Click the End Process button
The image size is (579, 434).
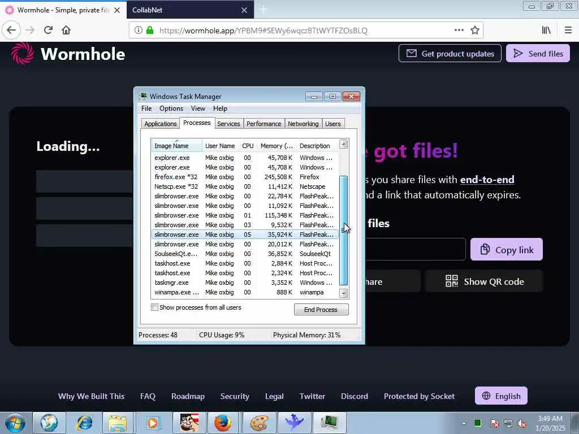pos(321,309)
